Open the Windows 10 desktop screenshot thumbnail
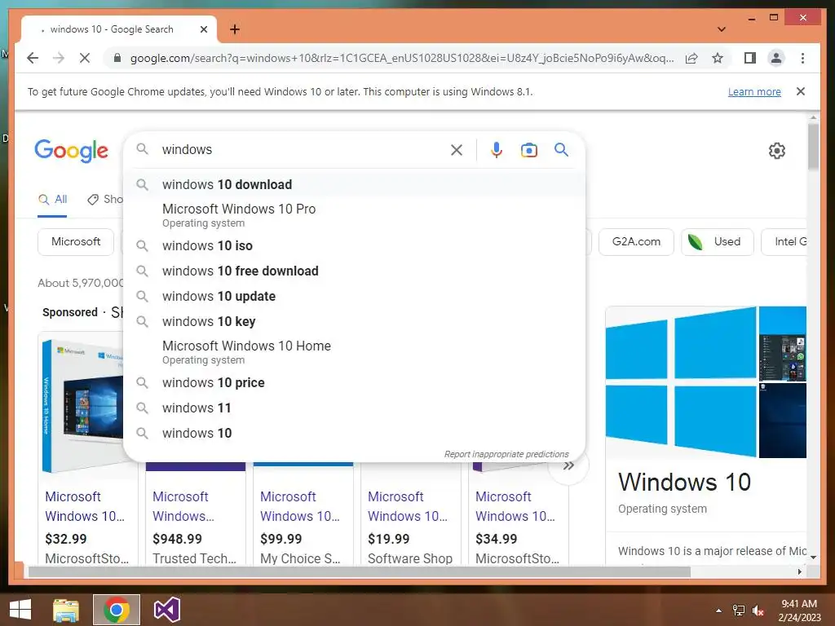This screenshot has width=835, height=626. click(782, 344)
